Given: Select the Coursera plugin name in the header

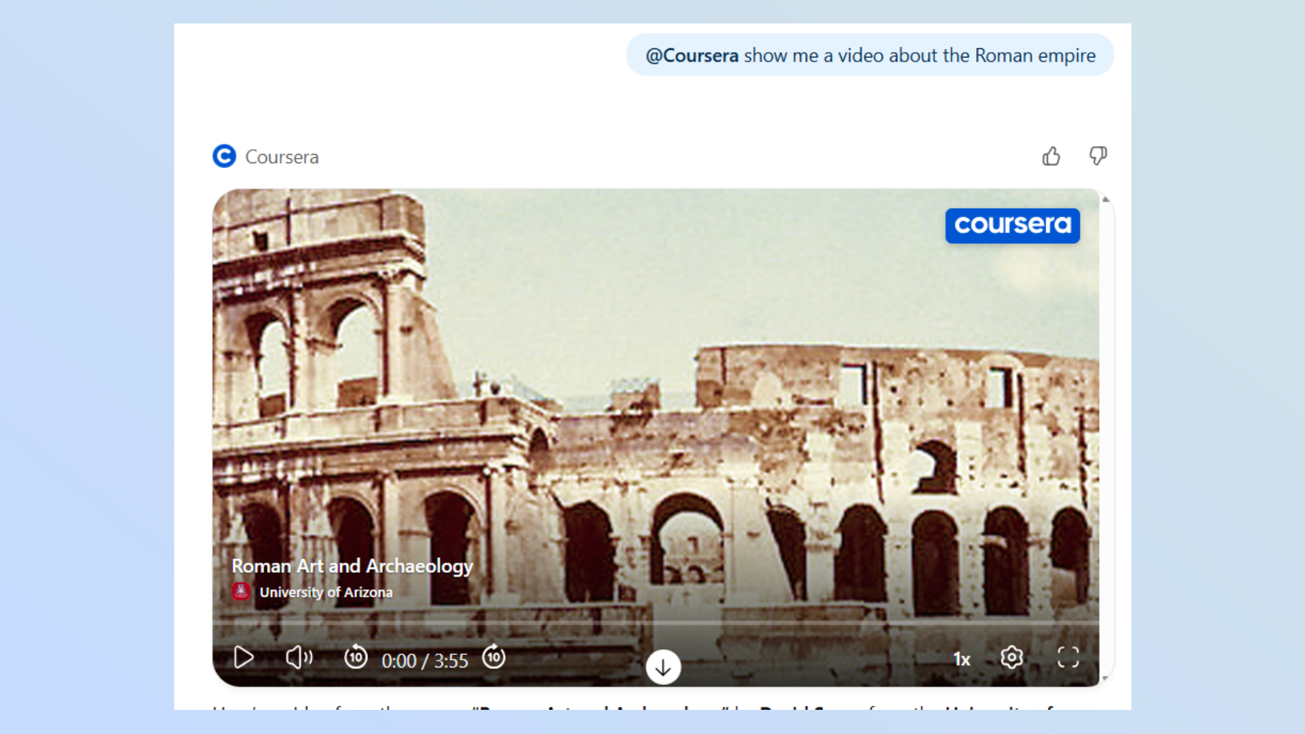Looking at the screenshot, I should pos(281,157).
